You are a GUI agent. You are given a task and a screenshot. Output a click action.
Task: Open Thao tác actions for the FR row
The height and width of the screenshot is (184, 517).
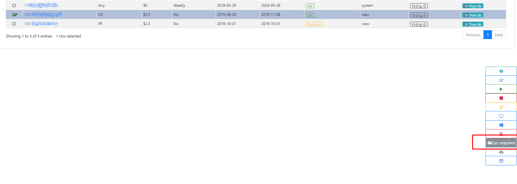[473, 24]
